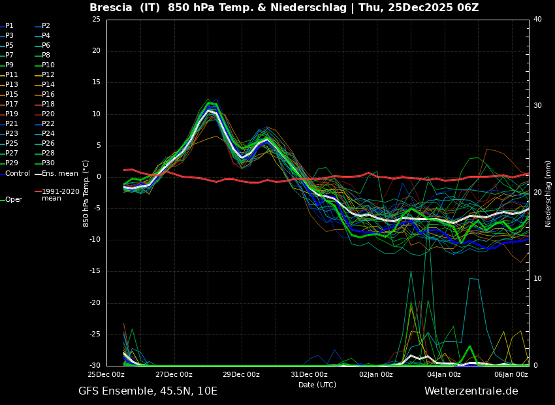Click the Date (UTC) axis title

317,385
